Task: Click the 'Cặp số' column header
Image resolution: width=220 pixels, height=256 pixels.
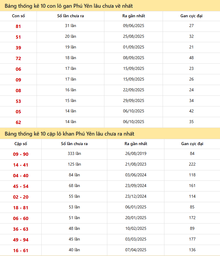Action: click(x=21, y=144)
